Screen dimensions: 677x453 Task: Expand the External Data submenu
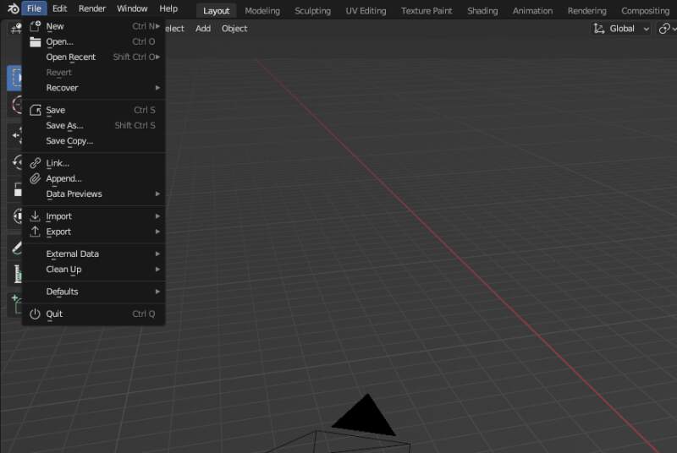(x=94, y=254)
